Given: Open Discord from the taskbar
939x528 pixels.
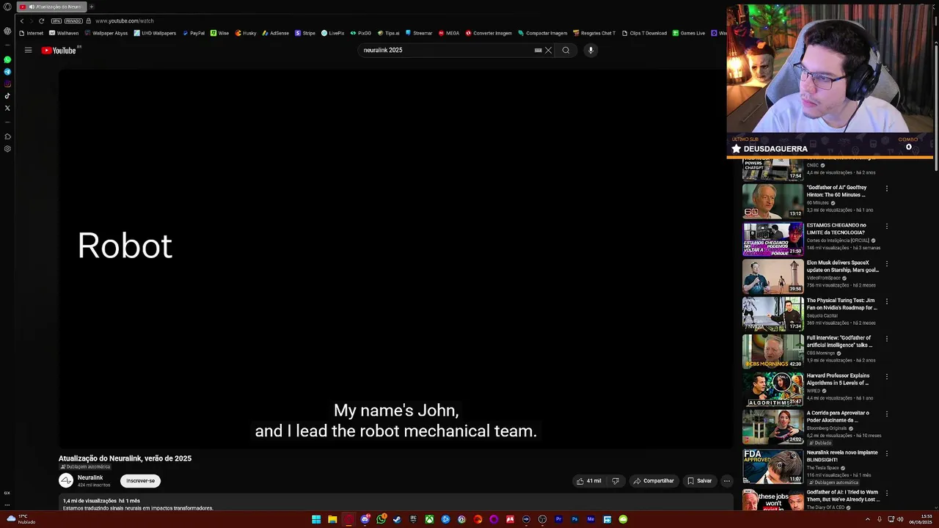Looking at the screenshot, I should [x=365, y=519].
